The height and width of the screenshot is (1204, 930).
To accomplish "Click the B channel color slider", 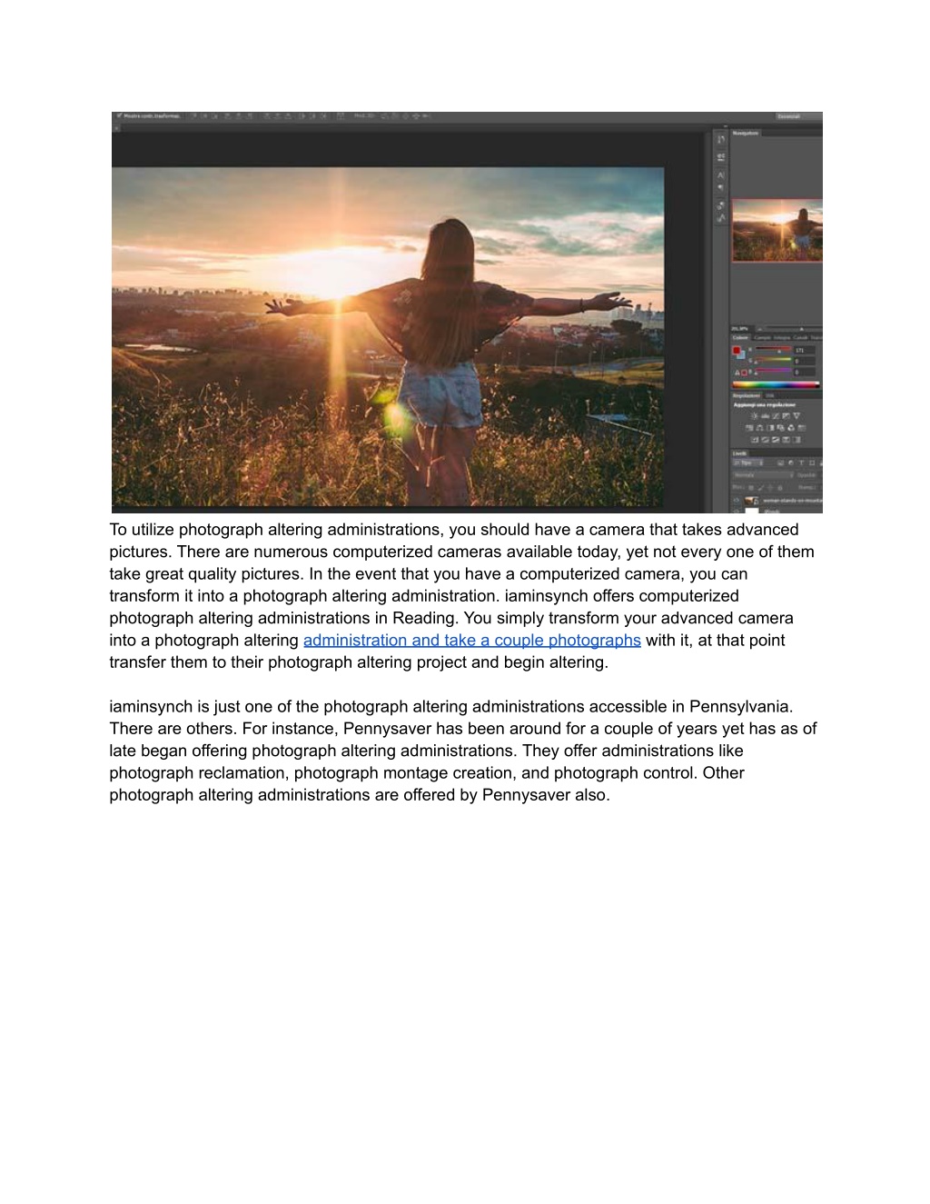I will [x=773, y=372].
